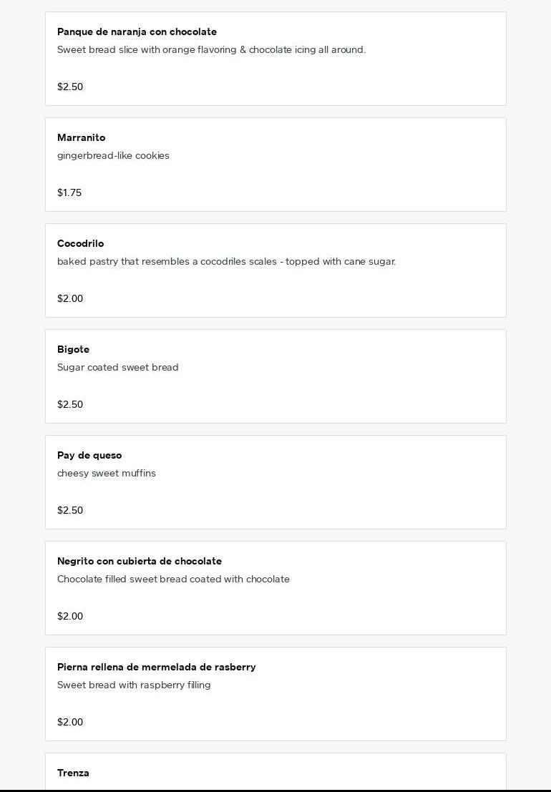Select the Trenza item title
551x792 pixels.
click(73, 773)
